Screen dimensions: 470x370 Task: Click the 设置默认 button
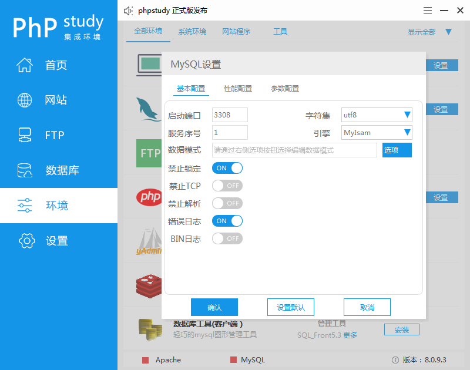(291, 307)
